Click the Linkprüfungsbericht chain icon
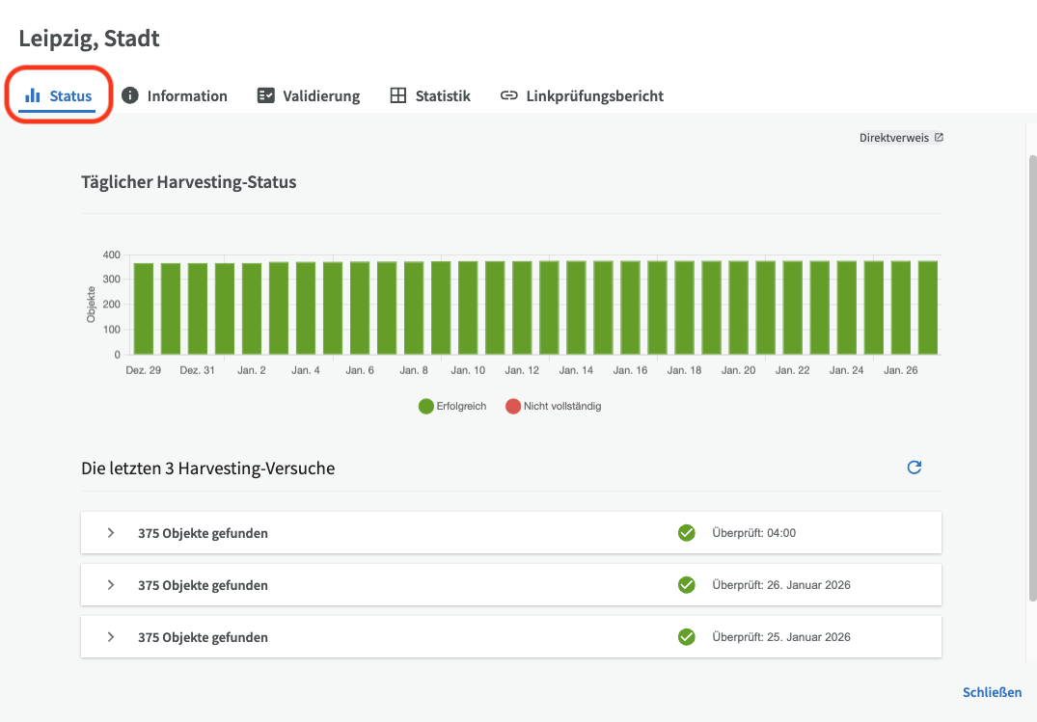Image resolution: width=1037 pixels, height=722 pixels. pyautogui.click(x=509, y=95)
